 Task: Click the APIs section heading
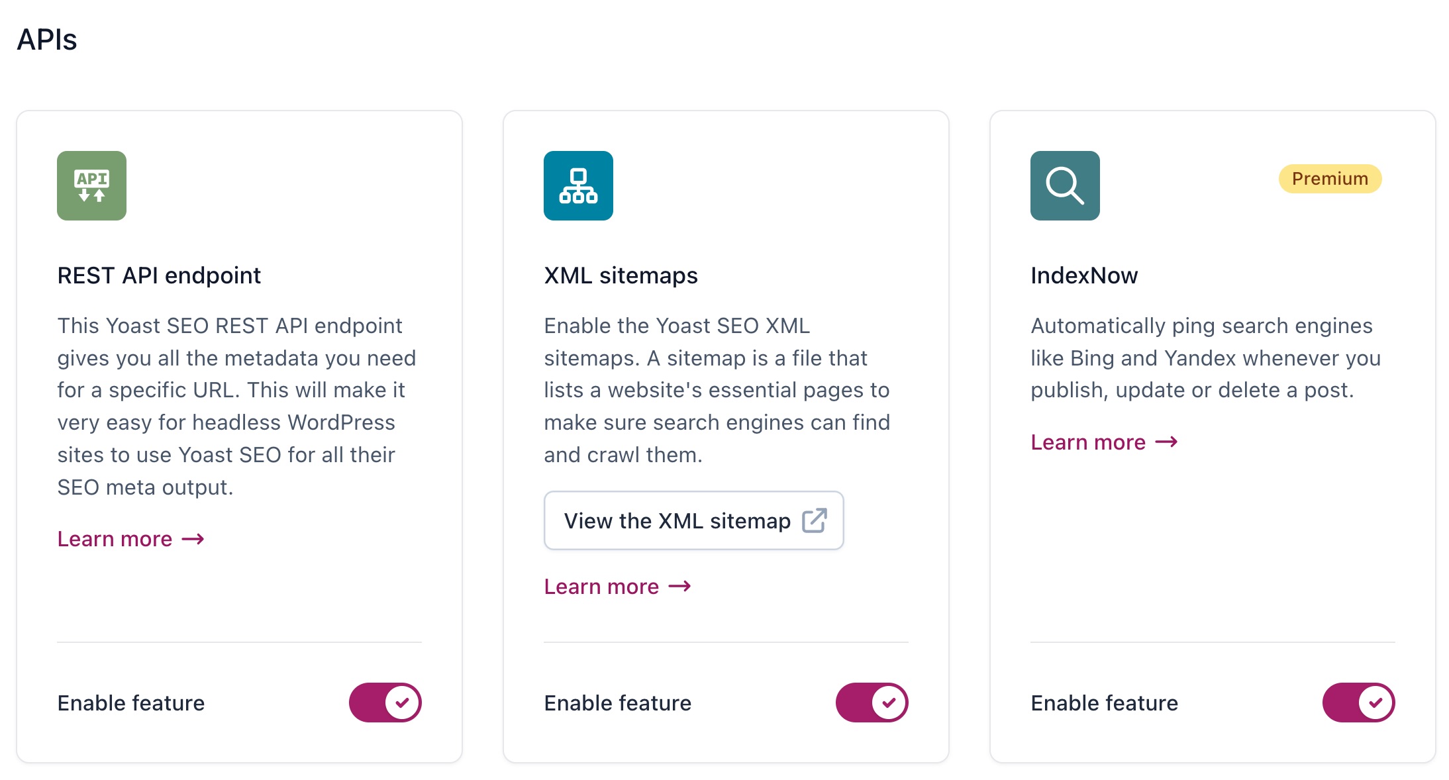(x=47, y=40)
